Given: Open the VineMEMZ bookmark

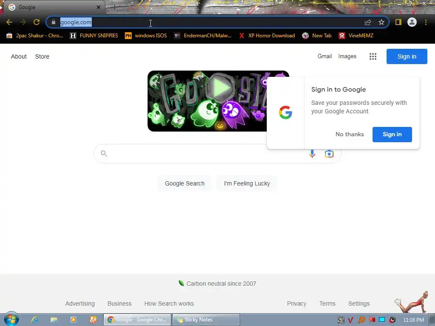Looking at the screenshot, I should click(x=356, y=36).
